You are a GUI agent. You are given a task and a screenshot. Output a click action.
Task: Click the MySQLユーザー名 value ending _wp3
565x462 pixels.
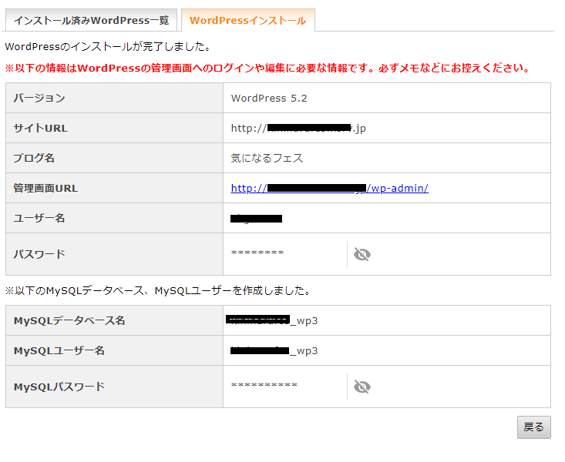click(x=274, y=351)
